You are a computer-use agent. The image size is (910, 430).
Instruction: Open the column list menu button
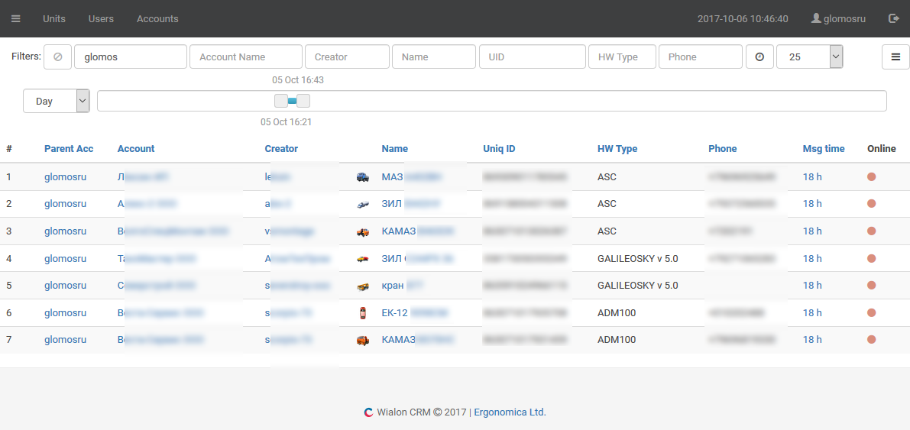(x=895, y=57)
